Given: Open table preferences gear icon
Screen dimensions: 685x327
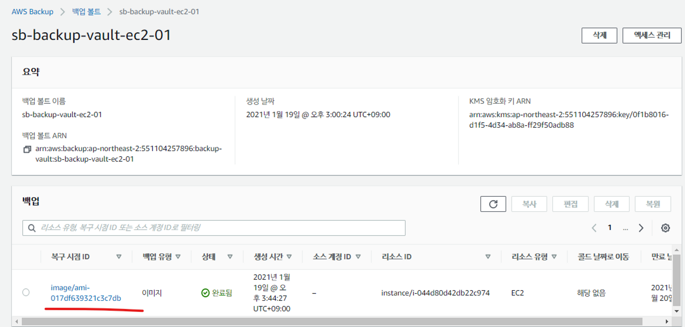Looking at the screenshot, I should click(x=665, y=228).
